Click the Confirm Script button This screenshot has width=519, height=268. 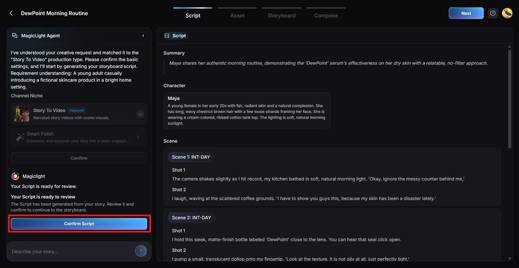(79, 223)
